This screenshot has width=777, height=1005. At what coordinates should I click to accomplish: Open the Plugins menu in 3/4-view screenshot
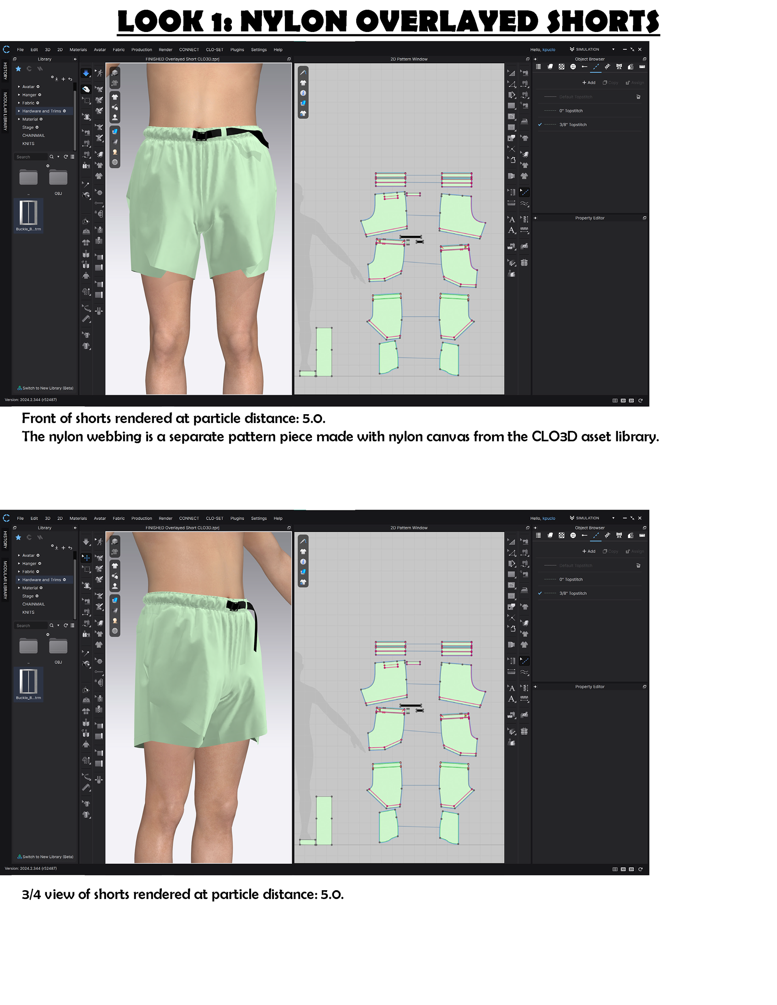(237, 518)
